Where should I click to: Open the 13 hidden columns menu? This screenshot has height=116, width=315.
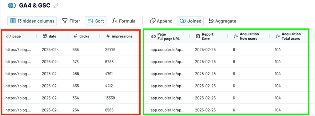(x=32, y=21)
